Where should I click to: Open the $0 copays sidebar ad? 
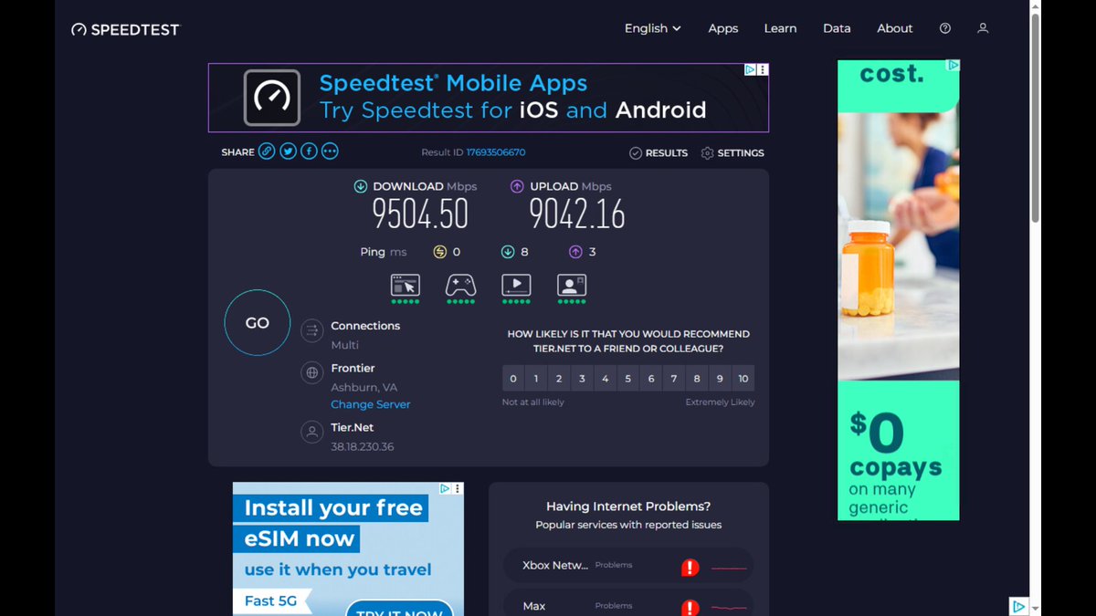coord(899,290)
